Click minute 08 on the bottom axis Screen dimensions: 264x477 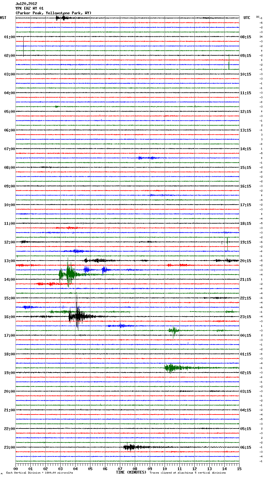click(x=135, y=469)
